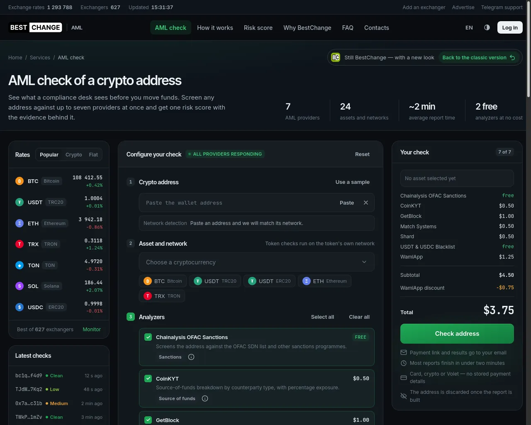
Task: Open the FAQ nav item
Action: click(x=348, y=27)
